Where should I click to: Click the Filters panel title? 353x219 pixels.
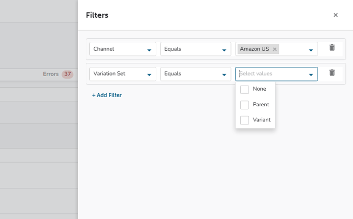(97, 15)
